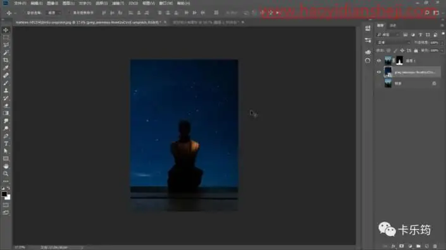Select the Brush tool
446x250 pixels.
[6, 83]
